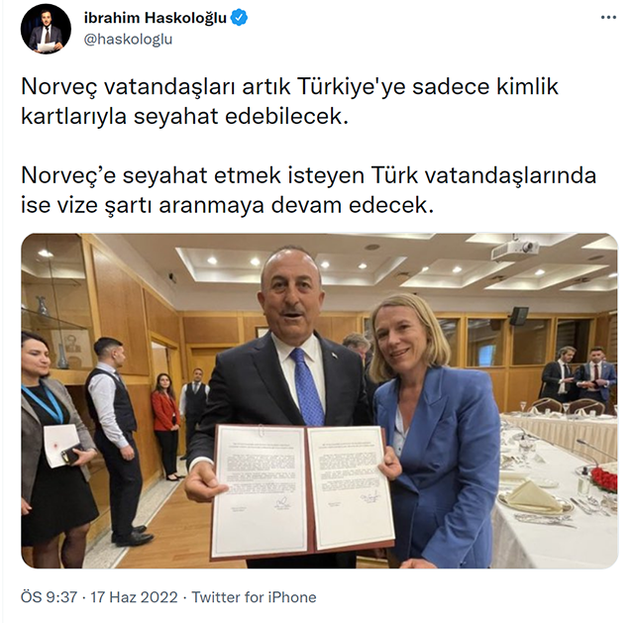Click the woman in red jacket in photo
The height and width of the screenshot is (623, 635).
tap(166, 425)
